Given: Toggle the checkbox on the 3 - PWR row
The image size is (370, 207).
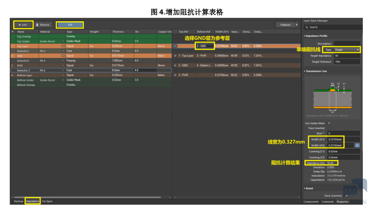Looking at the screenshot, I should [x=175, y=75].
